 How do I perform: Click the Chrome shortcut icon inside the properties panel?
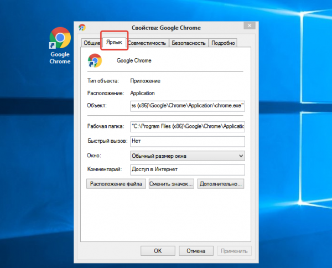(95, 60)
